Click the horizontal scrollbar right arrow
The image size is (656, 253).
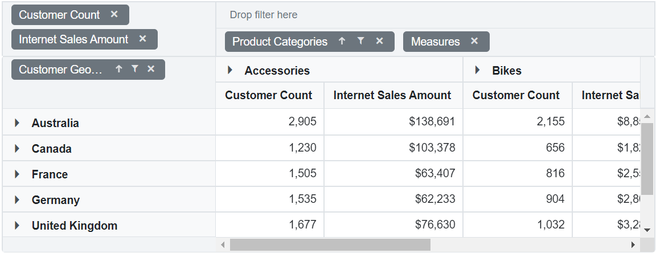(x=633, y=244)
